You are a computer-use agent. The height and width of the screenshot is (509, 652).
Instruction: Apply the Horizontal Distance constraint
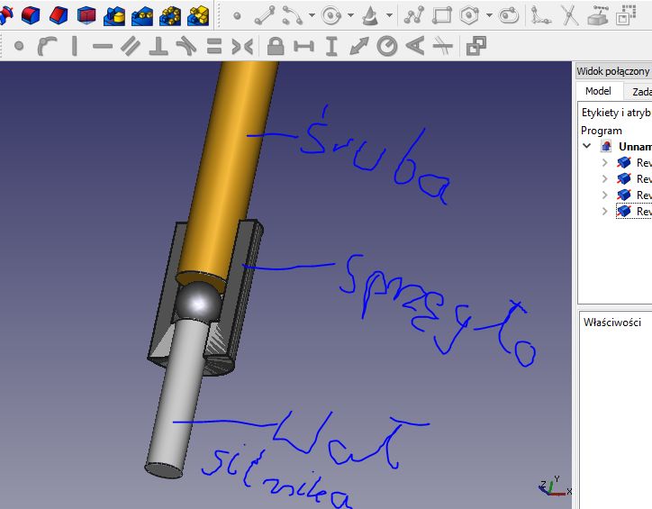303,46
